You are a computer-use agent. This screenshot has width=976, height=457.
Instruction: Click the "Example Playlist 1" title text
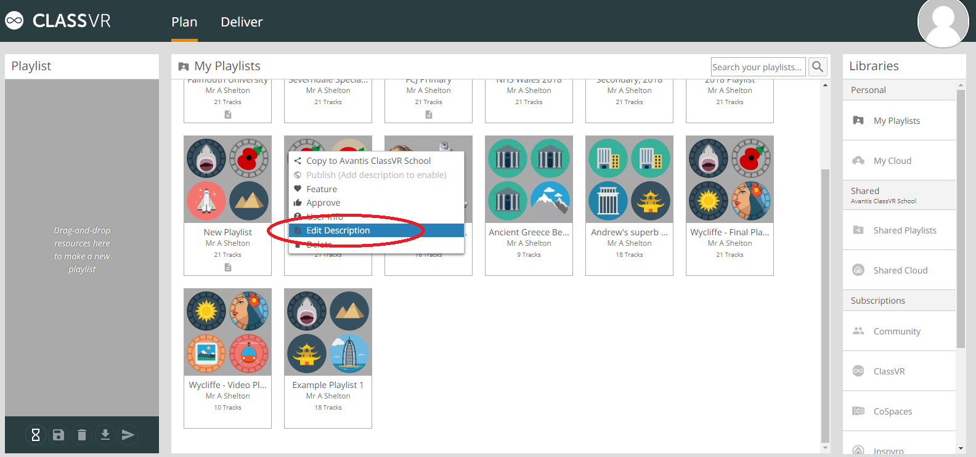328,385
